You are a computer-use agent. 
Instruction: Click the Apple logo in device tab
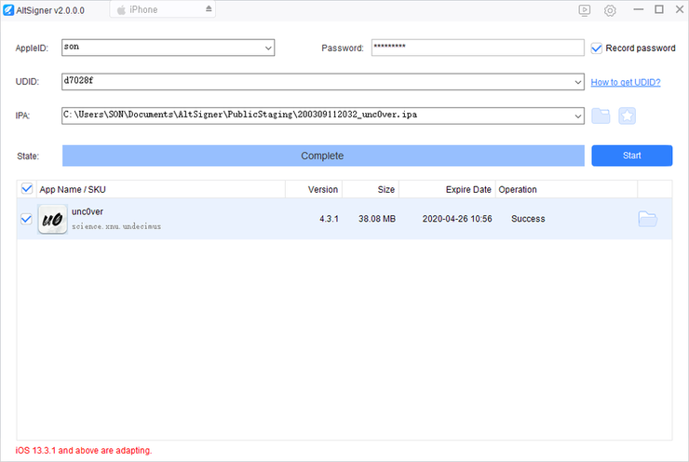pos(121,9)
